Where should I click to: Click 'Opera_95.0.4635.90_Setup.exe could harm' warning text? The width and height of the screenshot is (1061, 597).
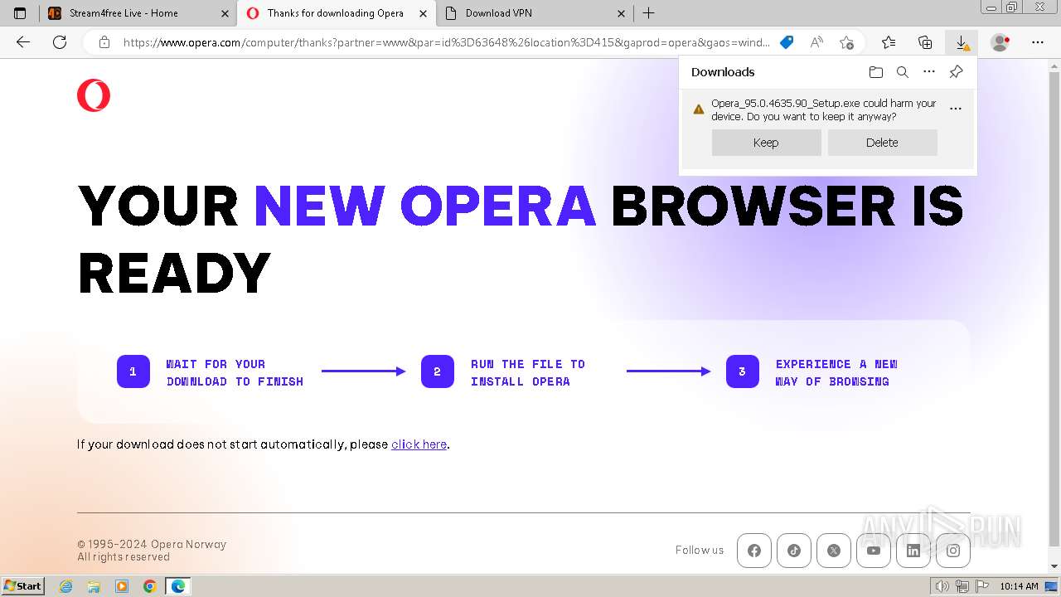tap(824, 109)
